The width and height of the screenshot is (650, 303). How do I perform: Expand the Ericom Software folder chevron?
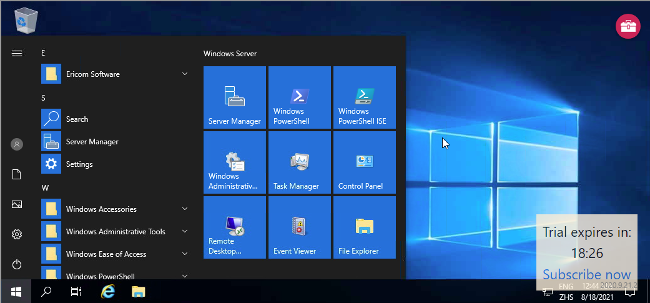coord(185,74)
